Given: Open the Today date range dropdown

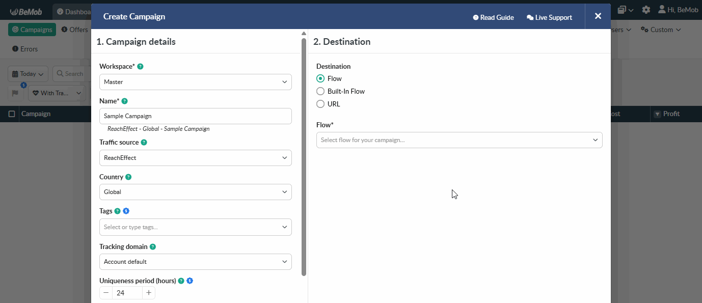Looking at the screenshot, I should (x=28, y=74).
